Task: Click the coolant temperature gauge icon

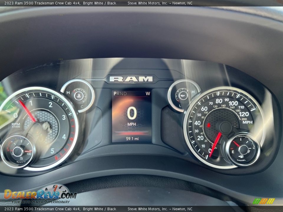Action: [78, 96]
